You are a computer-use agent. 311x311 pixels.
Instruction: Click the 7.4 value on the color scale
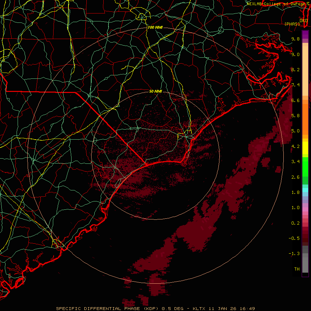(x=295, y=85)
